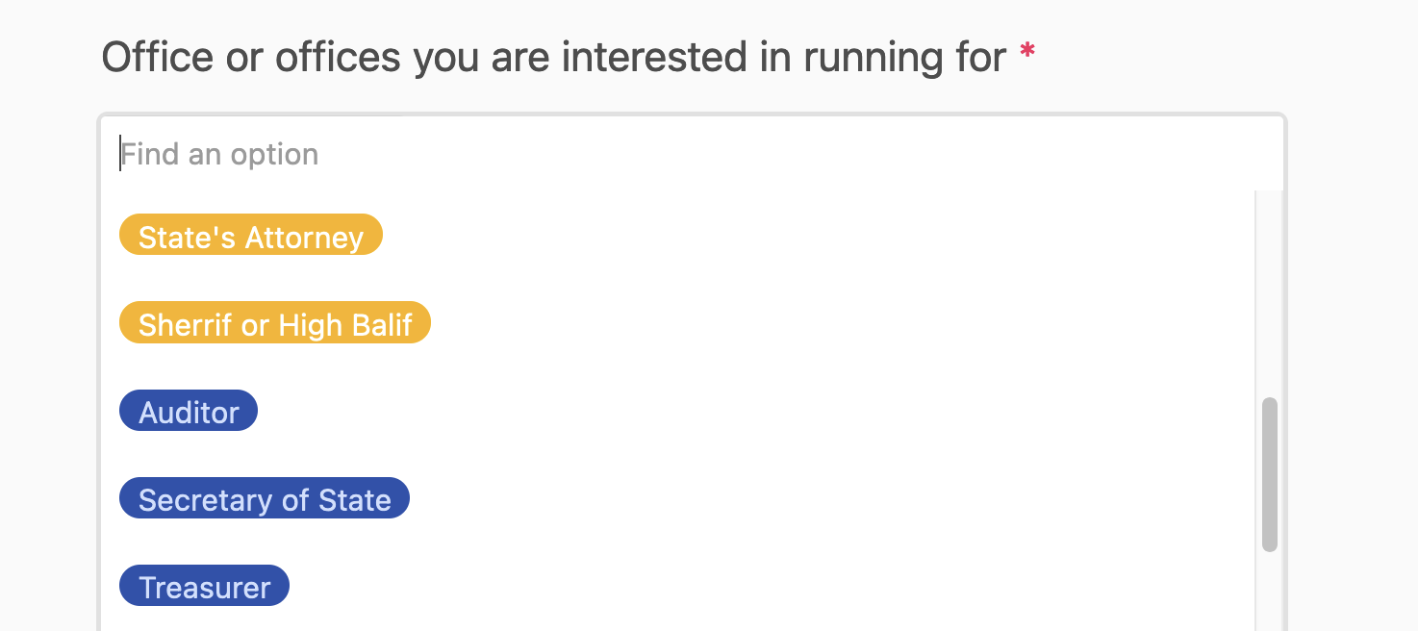Click the scrollbar track above the thumb
Image resolution: width=1418 pixels, height=631 pixels.
1270,289
